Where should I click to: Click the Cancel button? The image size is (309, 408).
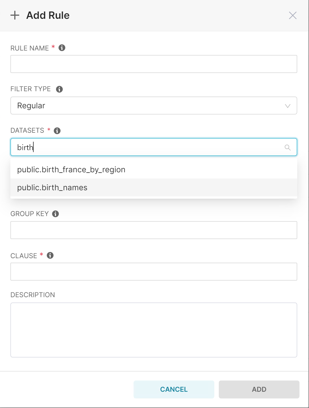[x=174, y=389]
